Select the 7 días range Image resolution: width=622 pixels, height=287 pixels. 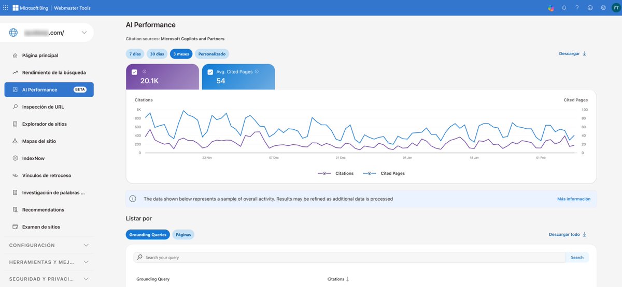[x=135, y=54]
